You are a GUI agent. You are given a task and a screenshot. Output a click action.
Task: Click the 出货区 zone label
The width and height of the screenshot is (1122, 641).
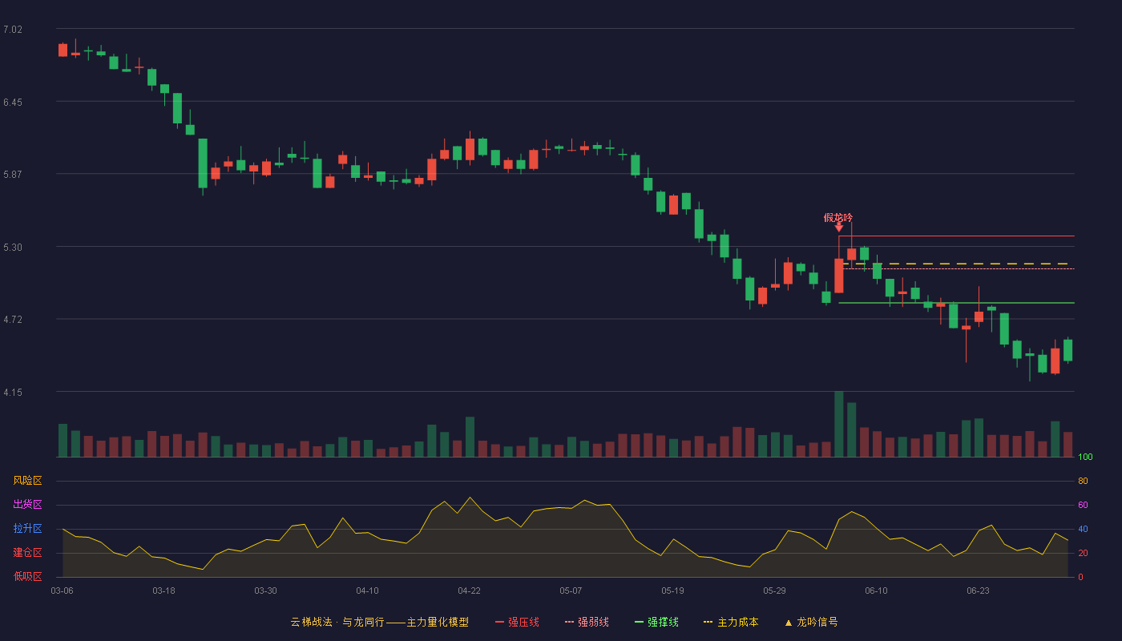tap(27, 505)
